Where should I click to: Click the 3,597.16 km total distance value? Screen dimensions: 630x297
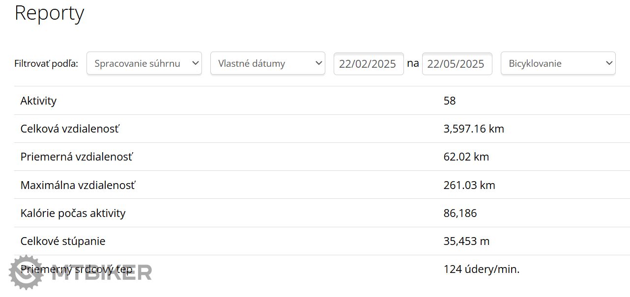[x=473, y=129]
